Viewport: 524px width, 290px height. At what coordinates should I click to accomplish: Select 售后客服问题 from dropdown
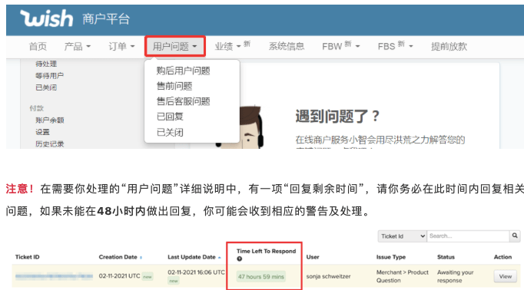coord(183,101)
